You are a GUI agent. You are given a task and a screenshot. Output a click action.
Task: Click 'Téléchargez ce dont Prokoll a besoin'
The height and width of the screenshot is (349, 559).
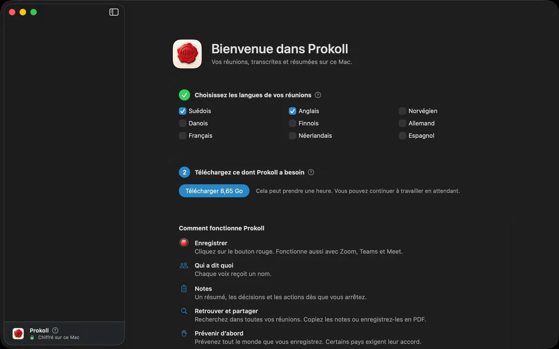pos(250,172)
